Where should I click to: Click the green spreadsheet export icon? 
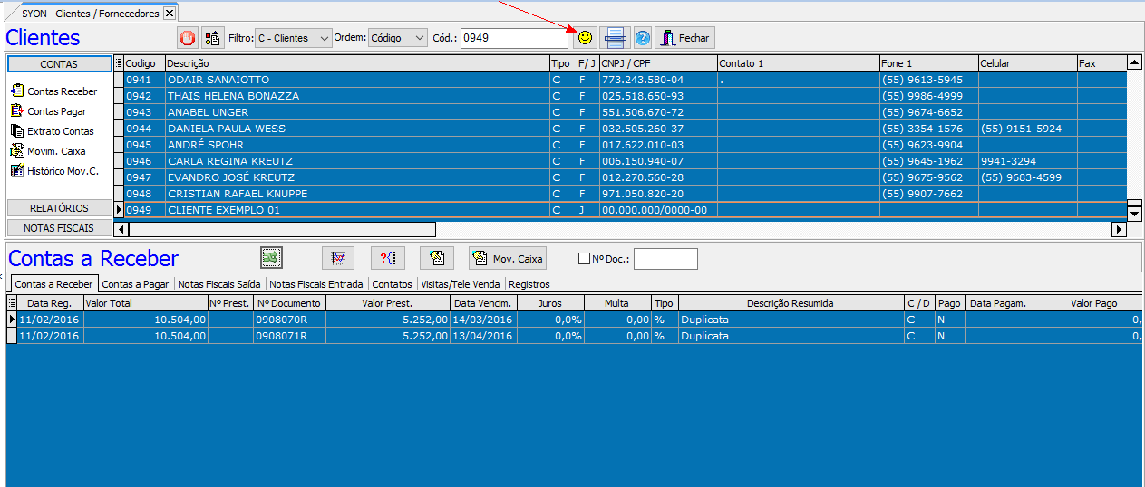click(271, 258)
